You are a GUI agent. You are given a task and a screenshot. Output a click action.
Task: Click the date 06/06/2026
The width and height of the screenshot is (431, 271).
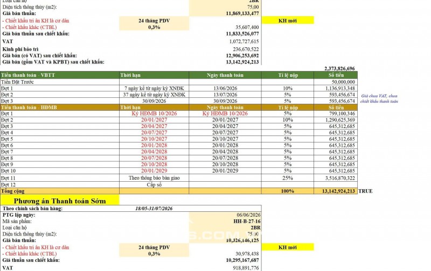pyautogui.click(x=248, y=215)
